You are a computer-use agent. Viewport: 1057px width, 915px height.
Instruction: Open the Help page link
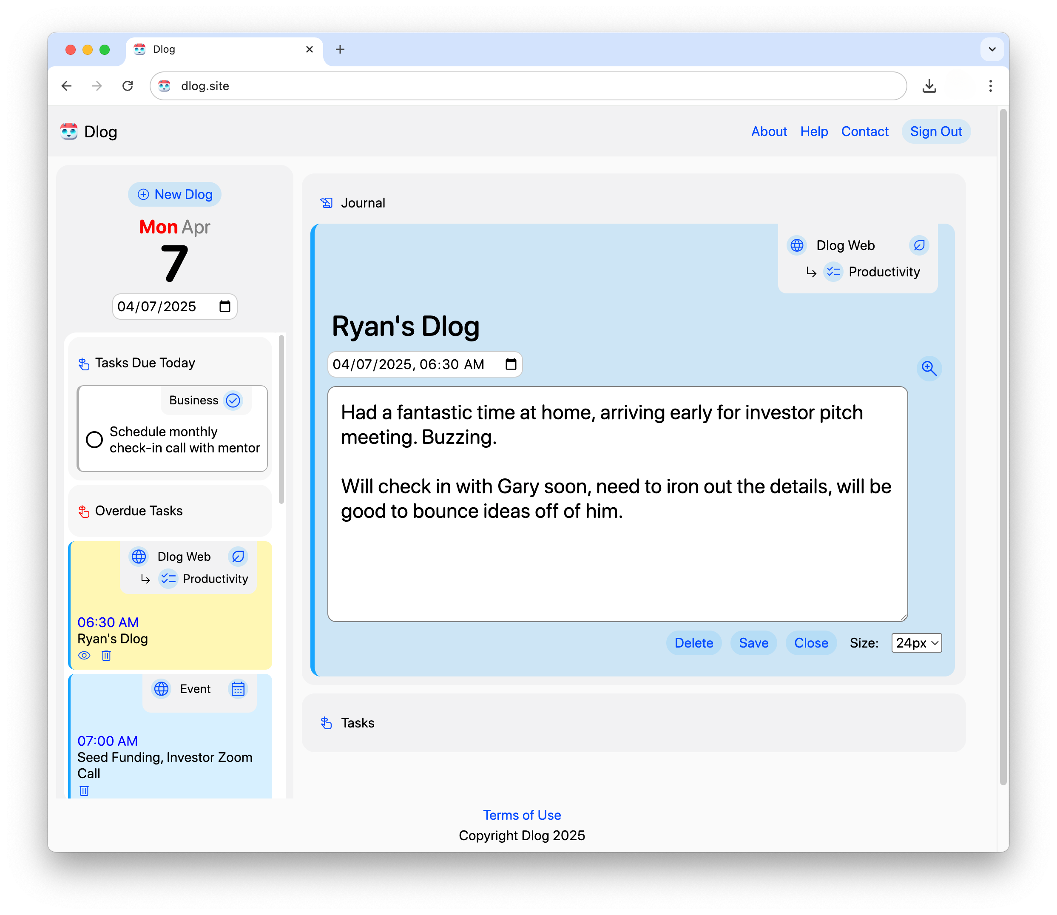813,132
